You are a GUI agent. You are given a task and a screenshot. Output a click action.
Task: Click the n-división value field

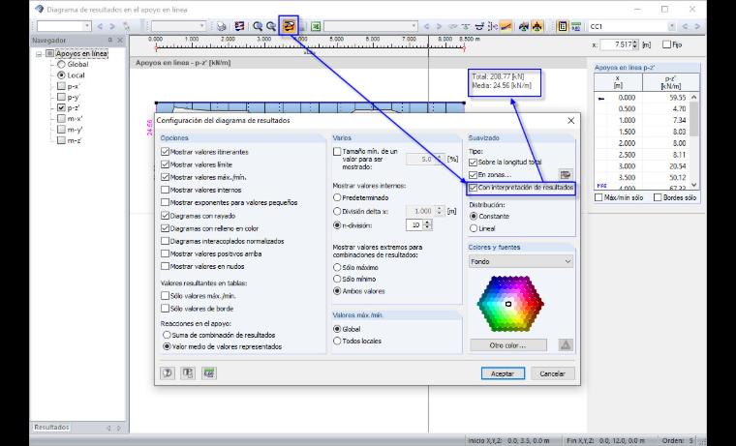point(414,225)
